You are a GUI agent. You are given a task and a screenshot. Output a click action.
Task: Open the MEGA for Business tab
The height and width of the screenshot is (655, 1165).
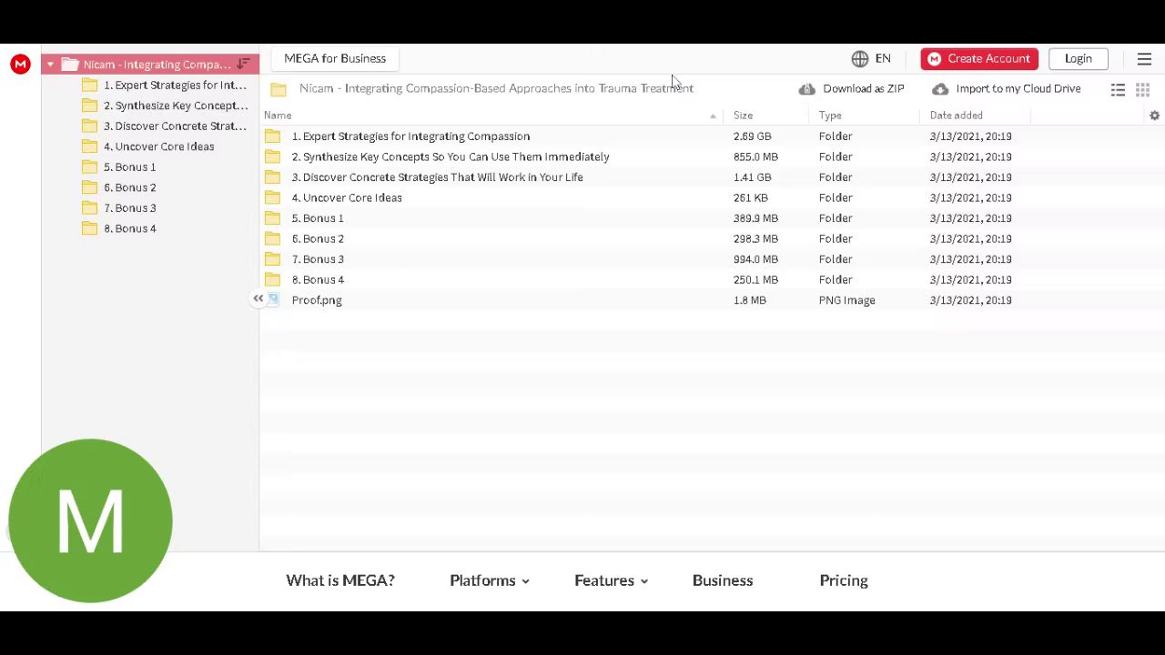click(x=335, y=58)
